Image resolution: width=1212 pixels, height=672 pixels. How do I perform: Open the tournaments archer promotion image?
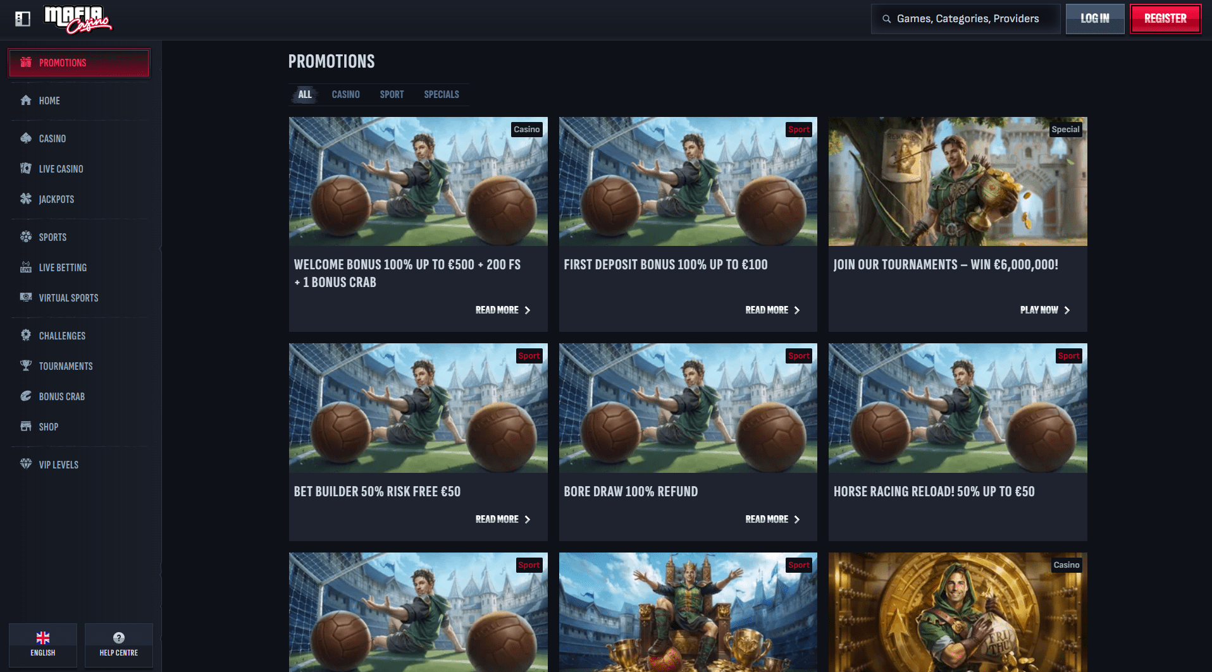[x=958, y=181]
